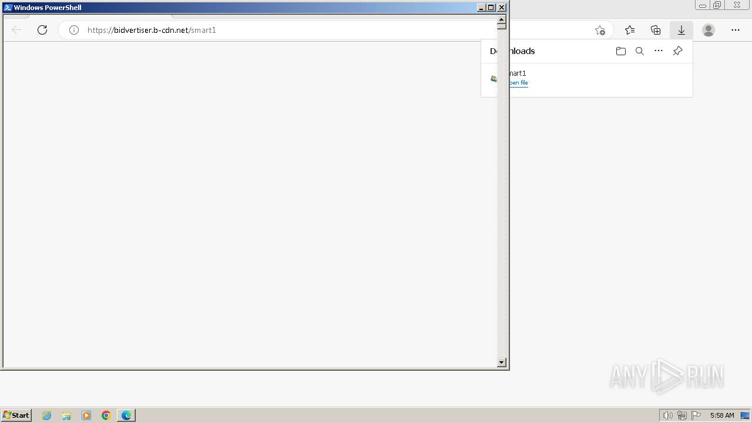This screenshot has height=423, width=752.
Task: Open the Collections icon in Edge toolbar
Action: coord(656,30)
